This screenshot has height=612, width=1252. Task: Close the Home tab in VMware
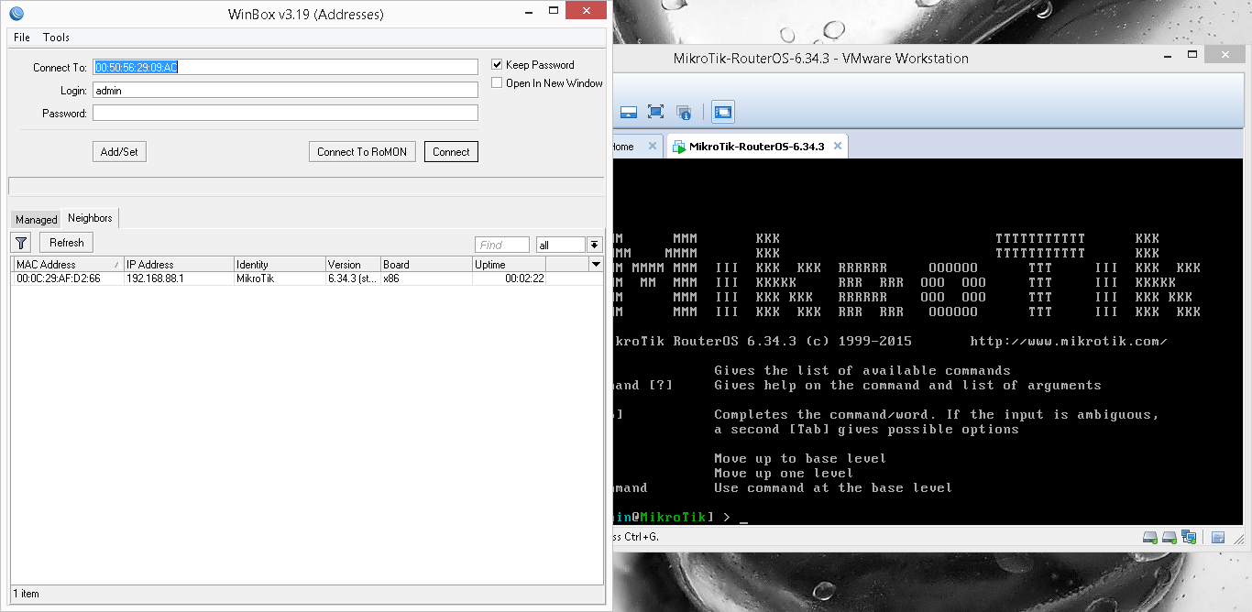pyautogui.click(x=653, y=146)
